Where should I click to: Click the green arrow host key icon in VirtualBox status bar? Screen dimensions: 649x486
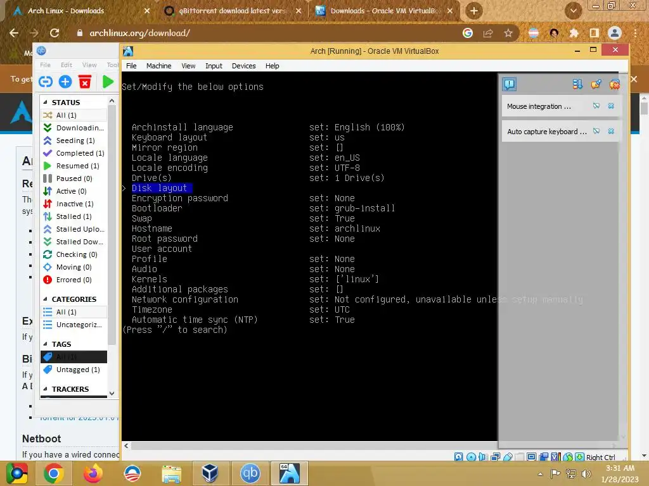[580, 457]
